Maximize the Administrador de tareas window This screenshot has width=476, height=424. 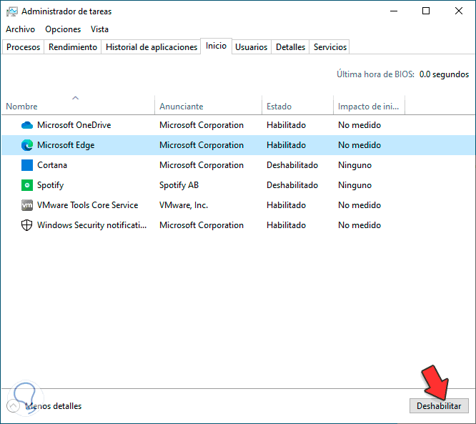pos(426,11)
